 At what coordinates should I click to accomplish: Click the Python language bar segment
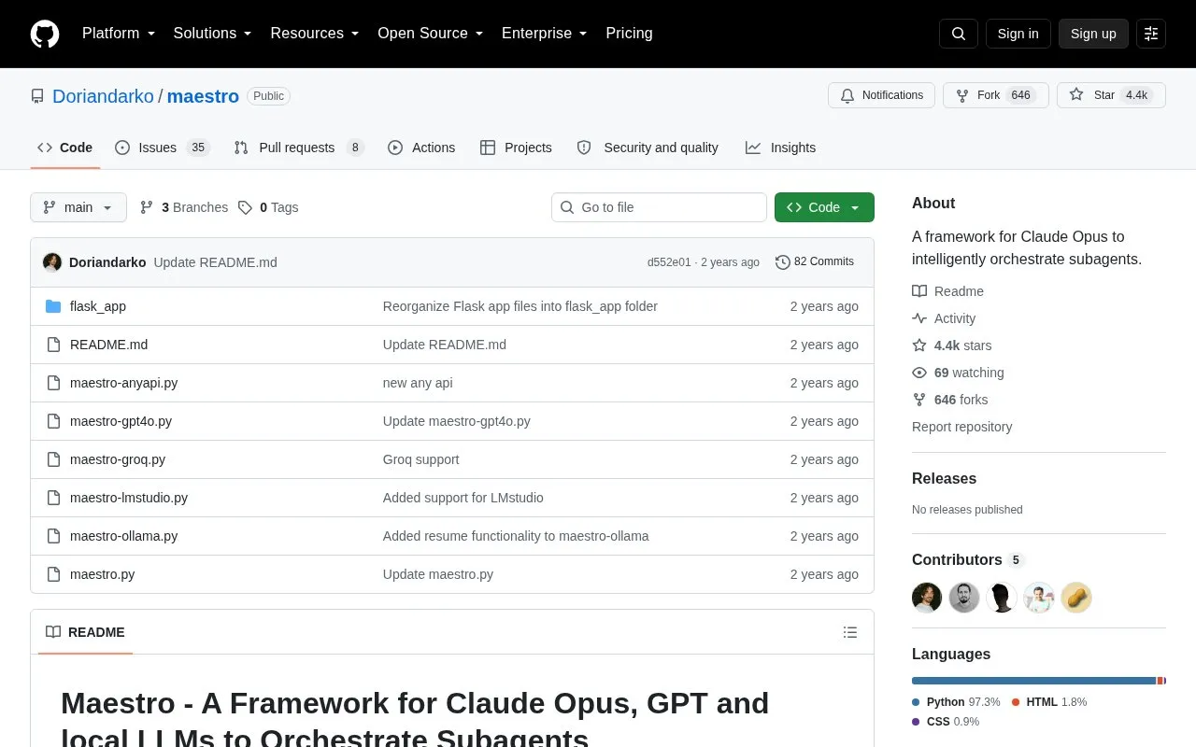coord(1033,681)
